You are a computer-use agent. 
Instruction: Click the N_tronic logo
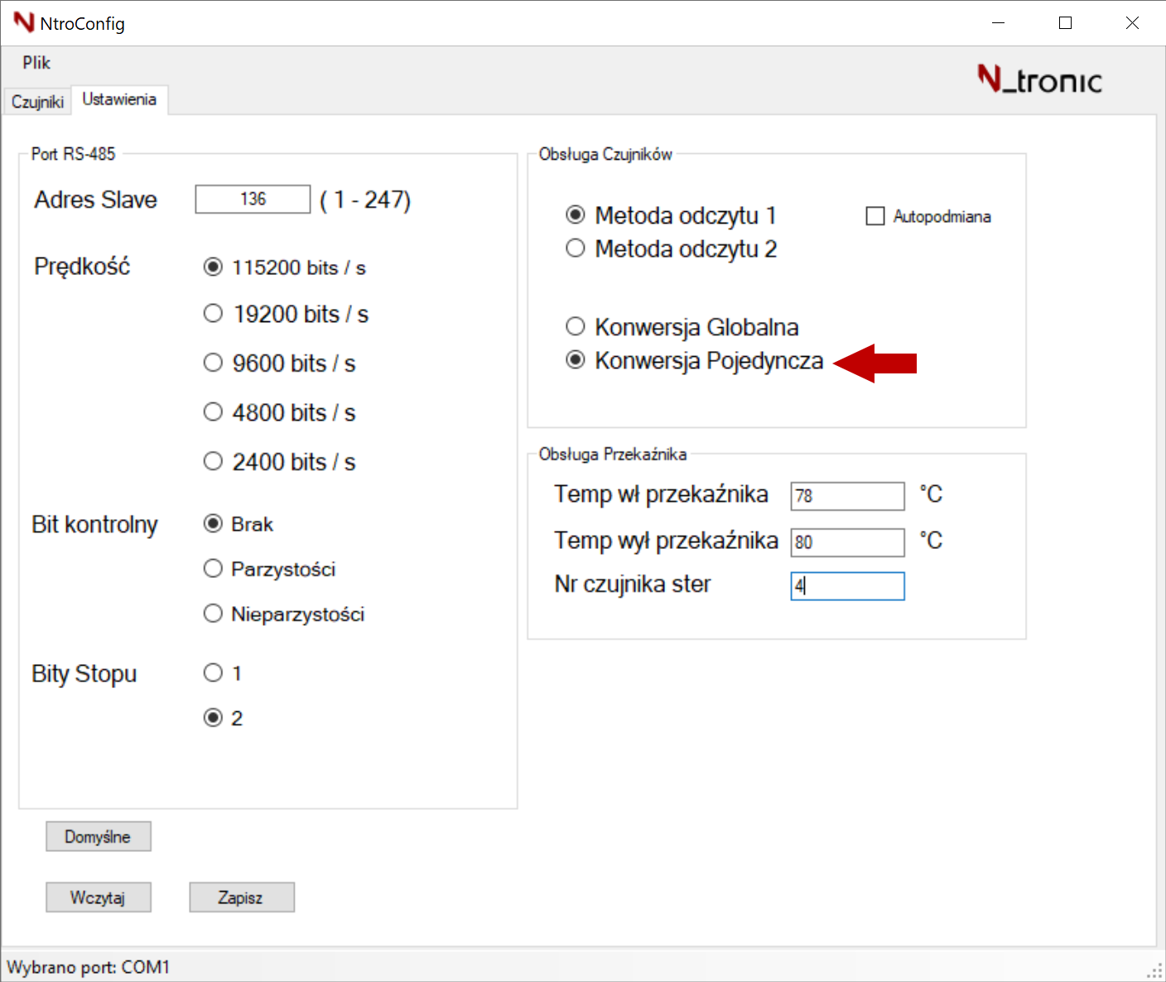(1039, 79)
